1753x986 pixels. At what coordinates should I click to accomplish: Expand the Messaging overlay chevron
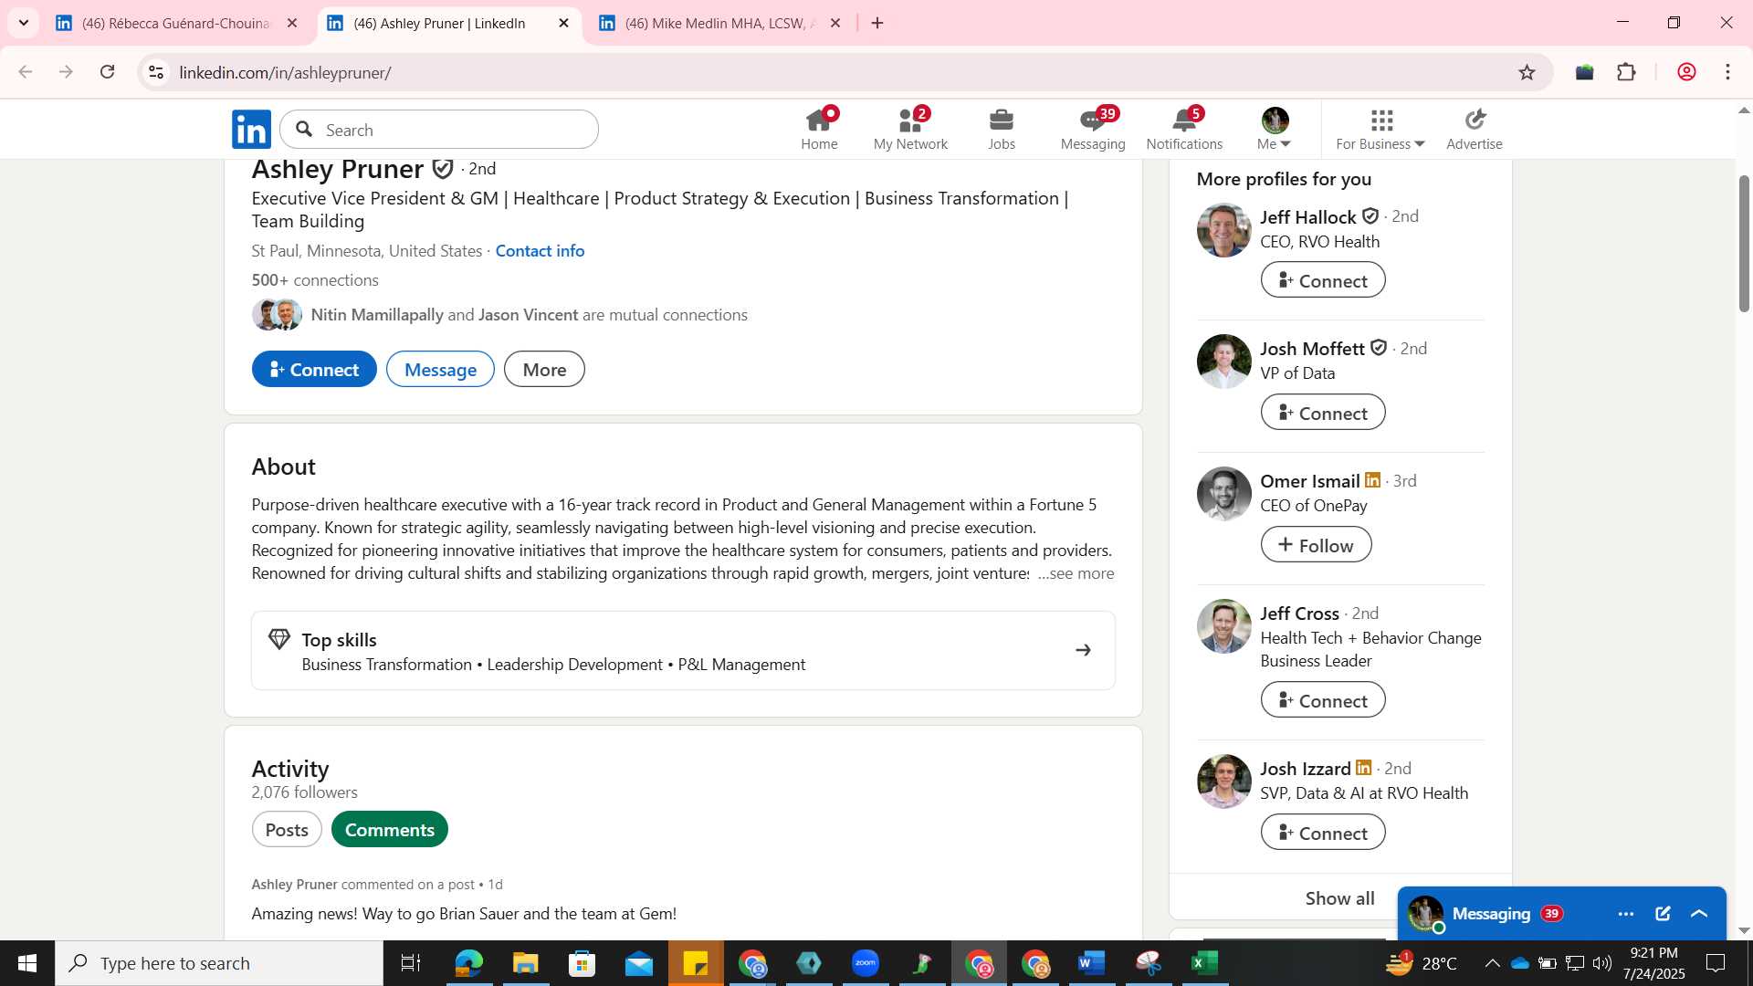coord(1699,914)
